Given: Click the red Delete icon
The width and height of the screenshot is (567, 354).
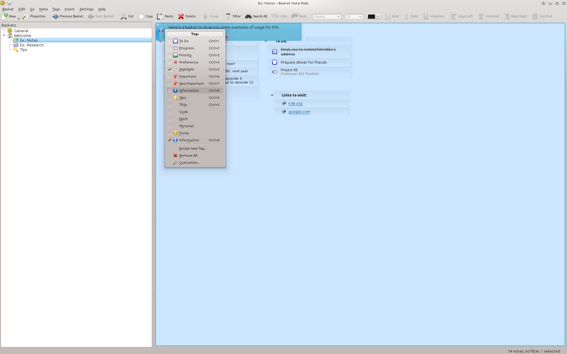Looking at the screenshot, I should pos(181,16).
